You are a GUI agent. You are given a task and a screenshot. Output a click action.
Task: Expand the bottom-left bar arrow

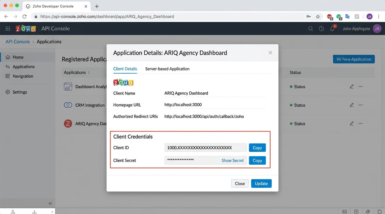click(x=52, y=212)
